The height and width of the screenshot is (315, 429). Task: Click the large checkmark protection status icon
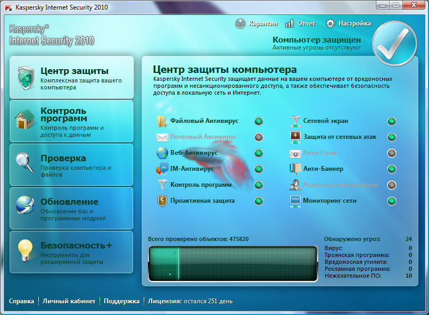(x=394, y=43)
